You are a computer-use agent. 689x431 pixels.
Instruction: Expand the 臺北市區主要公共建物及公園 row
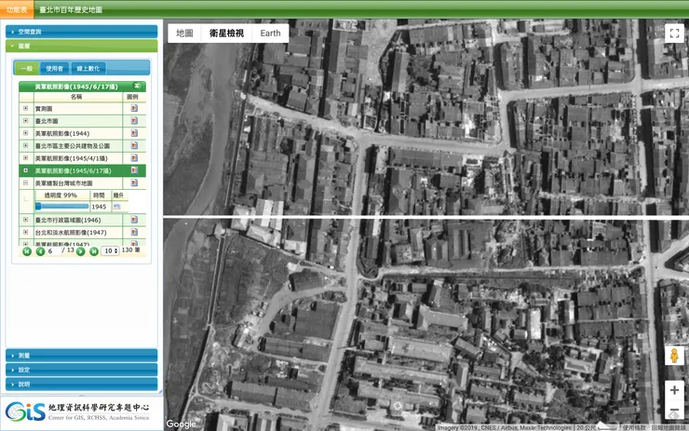tap(25, 145)
